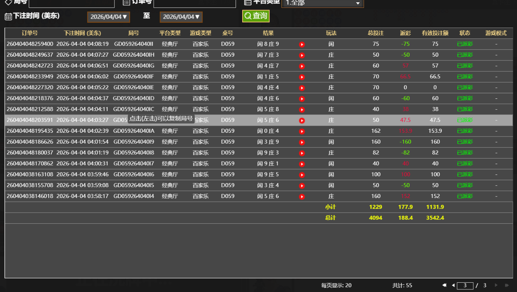
Task: Click the next page arrow
Action: point(496,285)
